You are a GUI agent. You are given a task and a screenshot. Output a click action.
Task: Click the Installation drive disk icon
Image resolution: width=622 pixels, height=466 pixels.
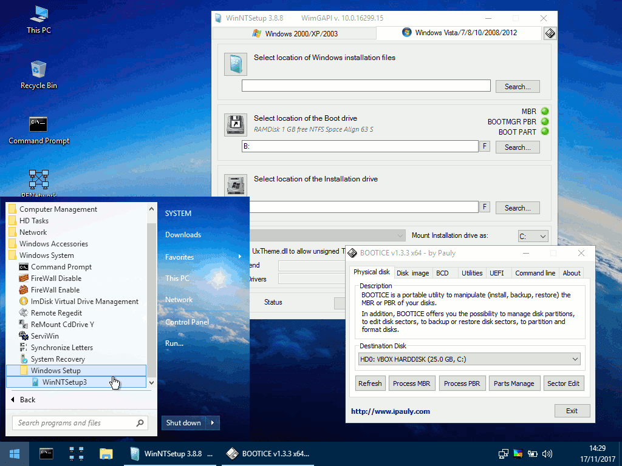tap(236, 185)
